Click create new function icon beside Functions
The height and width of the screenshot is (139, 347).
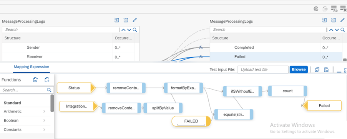coord(36,80)
